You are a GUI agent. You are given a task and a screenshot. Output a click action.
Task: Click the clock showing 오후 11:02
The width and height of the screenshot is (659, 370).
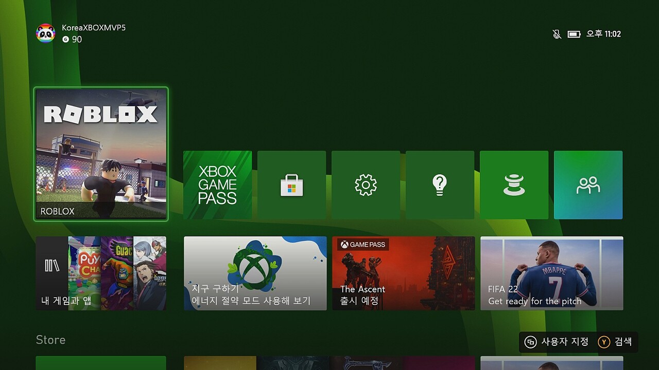point(603,34)
